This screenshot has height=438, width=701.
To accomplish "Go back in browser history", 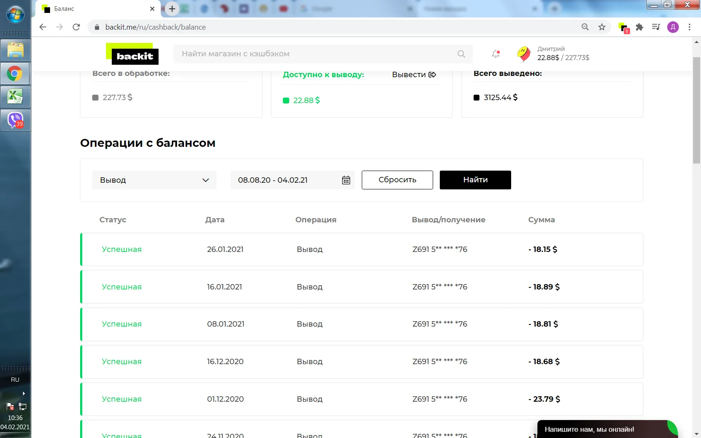I will [43, 27].
